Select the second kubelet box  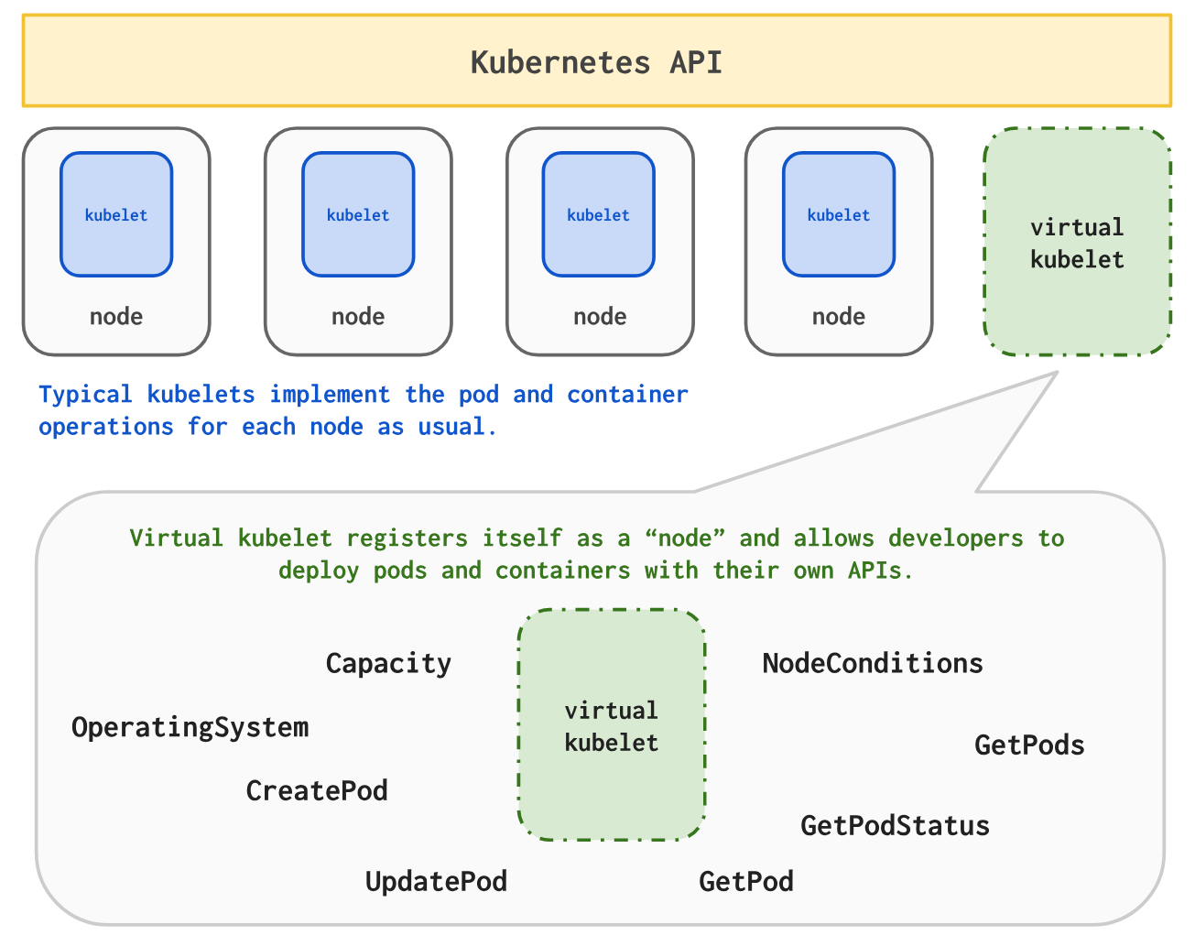tap(357, 213)
